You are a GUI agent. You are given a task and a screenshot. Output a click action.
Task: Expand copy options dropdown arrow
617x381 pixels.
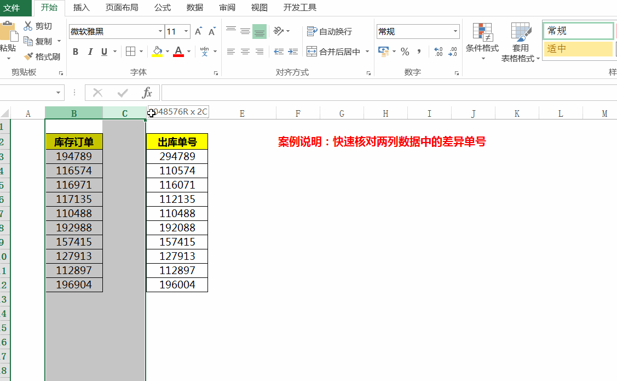click(x=59, y=41)
